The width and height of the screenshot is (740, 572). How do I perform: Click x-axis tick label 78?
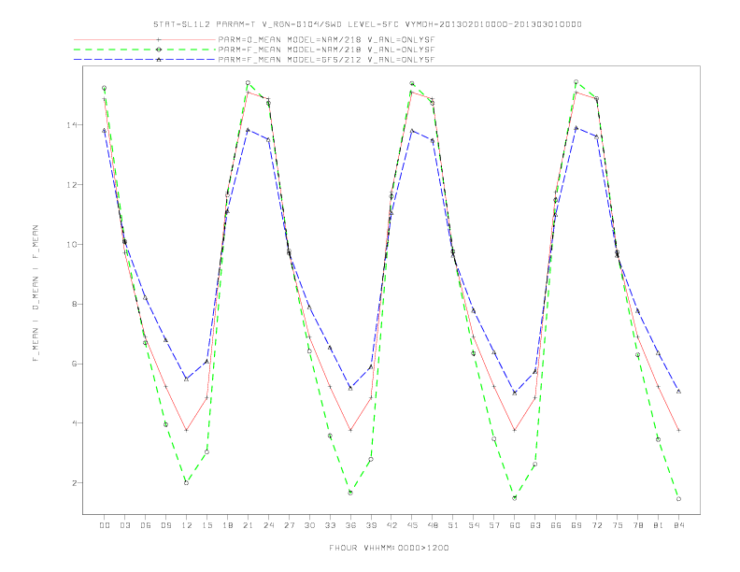pos(637,525)
